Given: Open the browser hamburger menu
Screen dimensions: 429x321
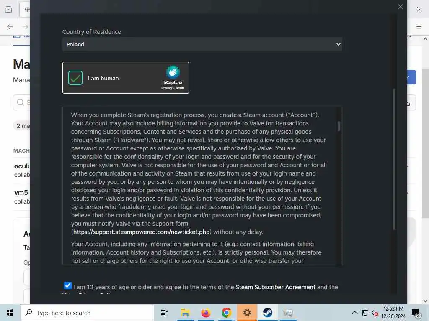Looking at the screenshot, I should pyautogui.click(x=419, y=26).
